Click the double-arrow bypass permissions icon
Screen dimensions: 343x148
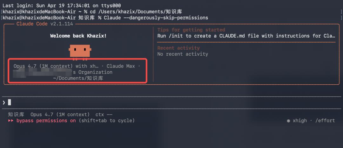11,121
